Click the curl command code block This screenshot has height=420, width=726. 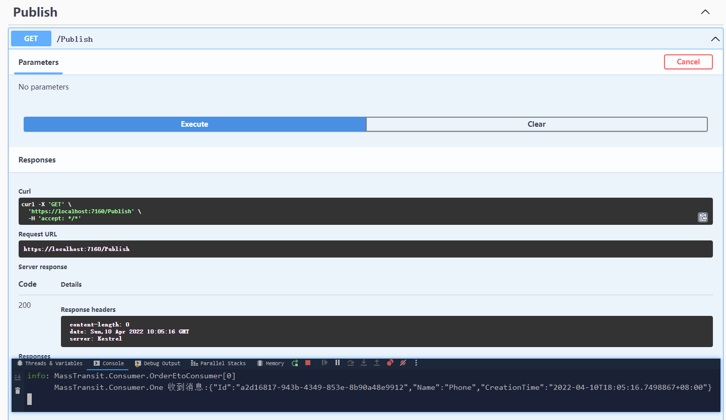366,211
